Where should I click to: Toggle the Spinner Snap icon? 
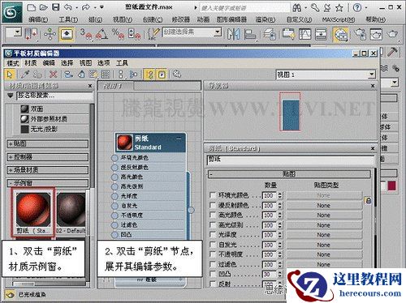click(134, 34)
